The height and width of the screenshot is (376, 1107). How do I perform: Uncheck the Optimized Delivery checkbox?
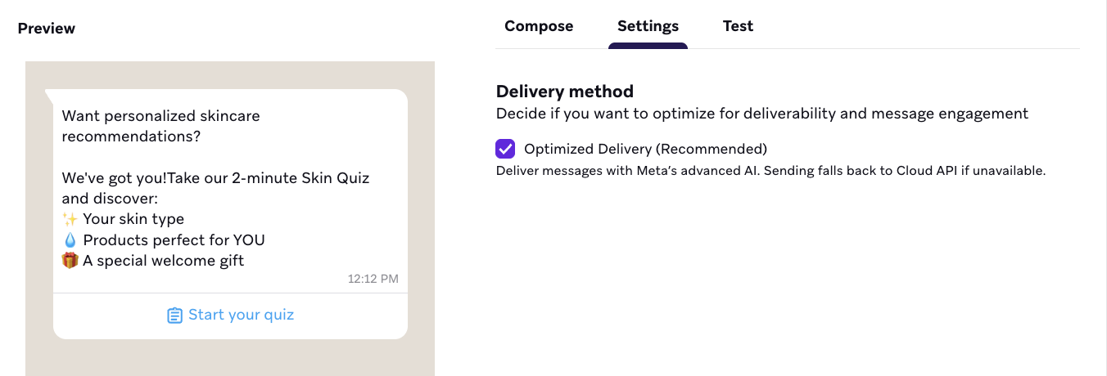click(x=505, y=149)
